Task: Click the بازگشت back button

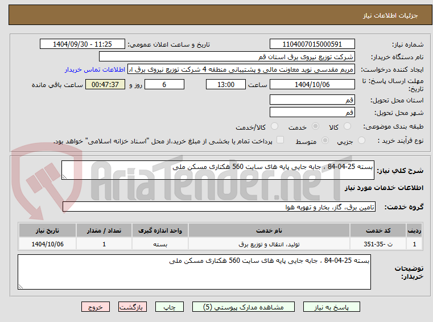Action: [132, 307]
